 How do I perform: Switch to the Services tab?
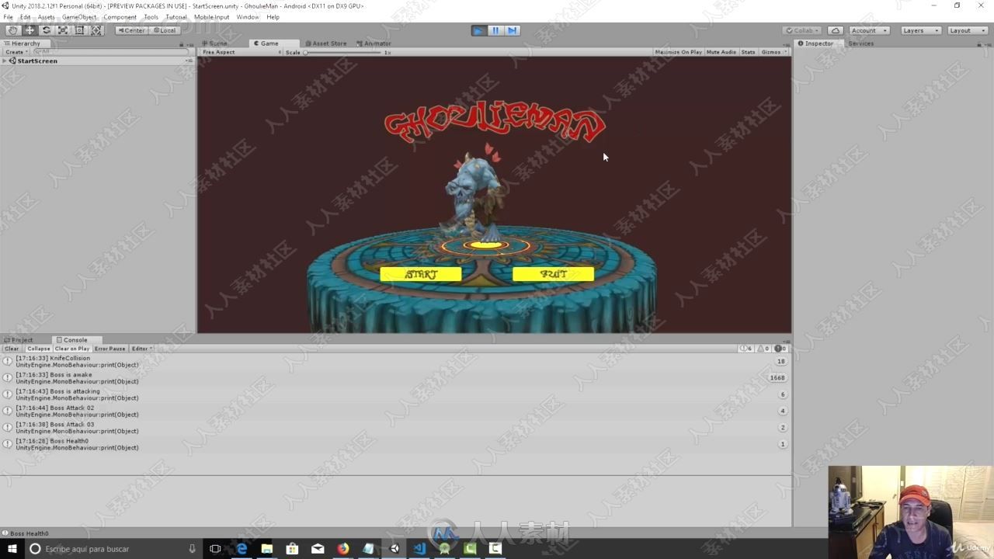pos(860,43)
